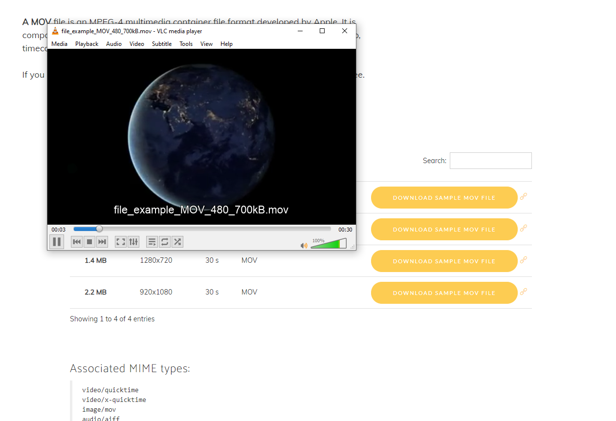Click the image/mov MIME type text

tap(99, 410)
